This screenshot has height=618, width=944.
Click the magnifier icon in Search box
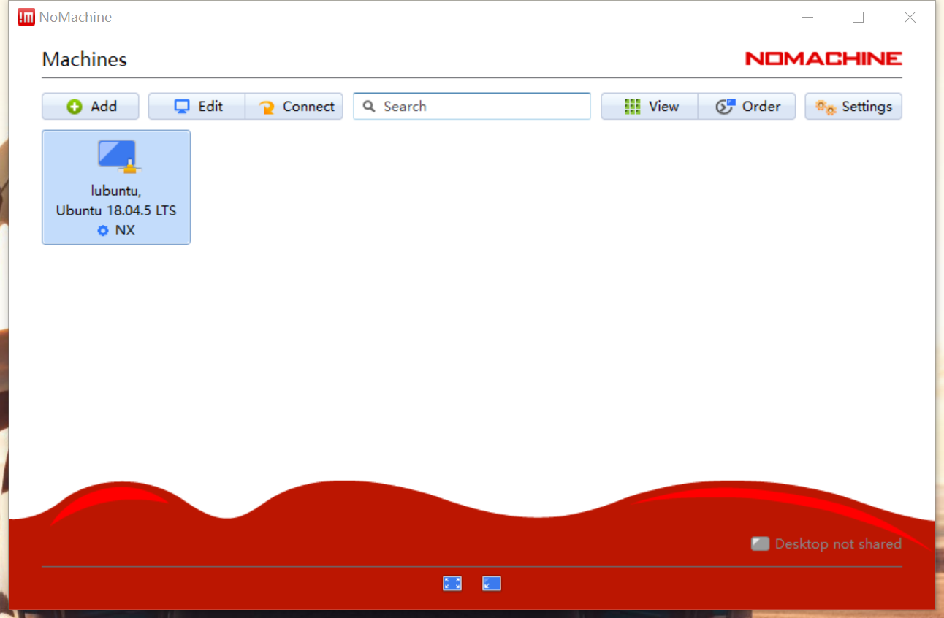click(x=370, y=106)
